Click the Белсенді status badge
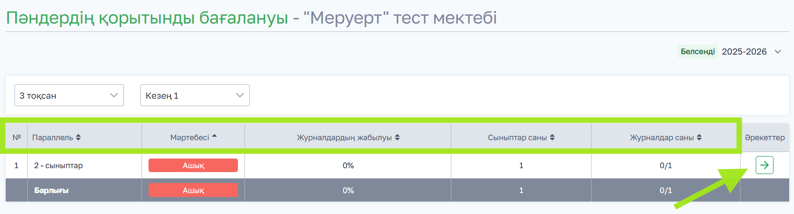794x214 pixels. tap(698, 52)
